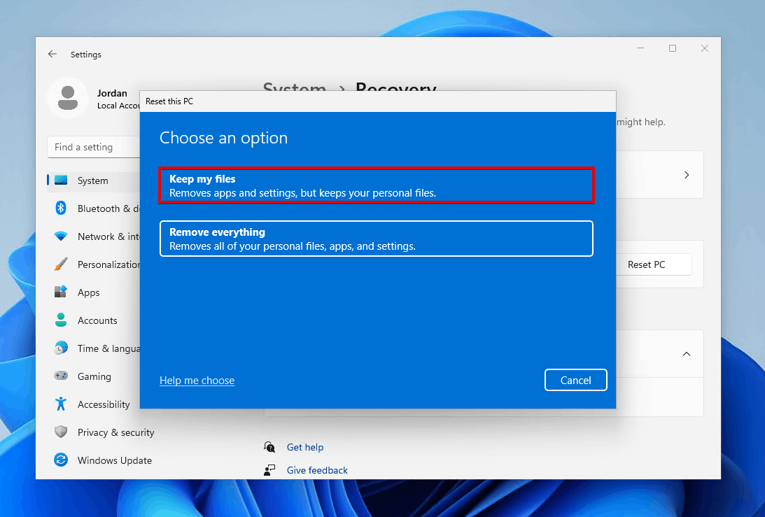Click the Privacy & security shield icon
This screenshot has height=517, width=765.
click(61, 432)
